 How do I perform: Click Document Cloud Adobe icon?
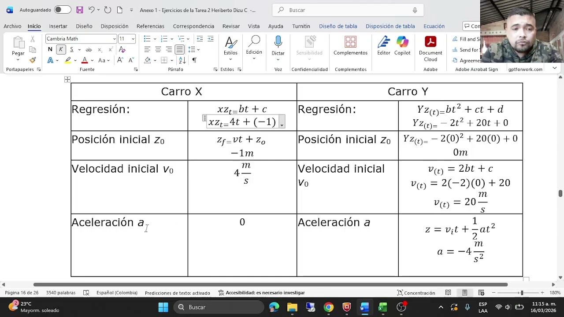[x=430, y=42]
